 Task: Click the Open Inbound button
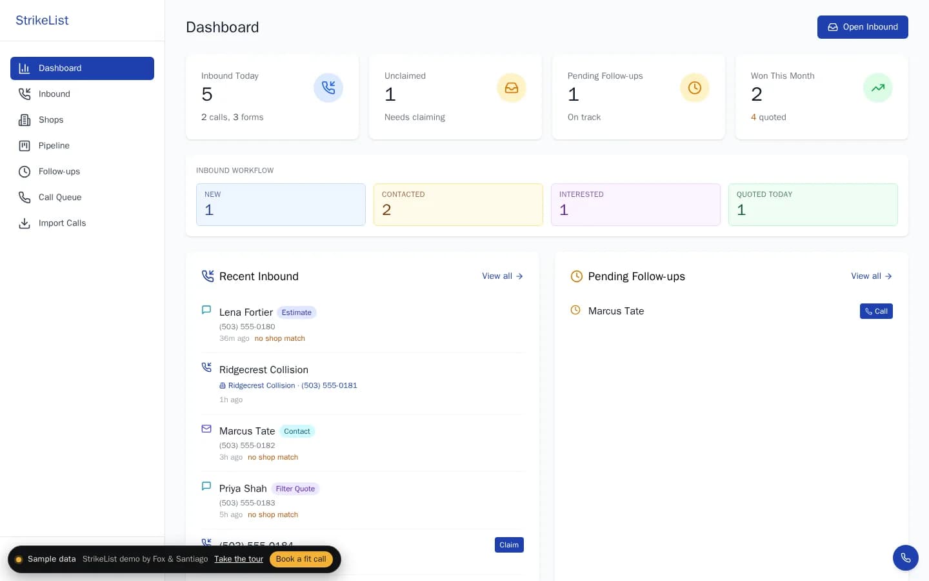coord(863,27)
